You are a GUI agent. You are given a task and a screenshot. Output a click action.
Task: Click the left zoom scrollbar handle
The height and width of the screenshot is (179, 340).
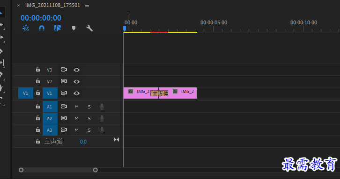pyautogui.click(x=21, y=170)
